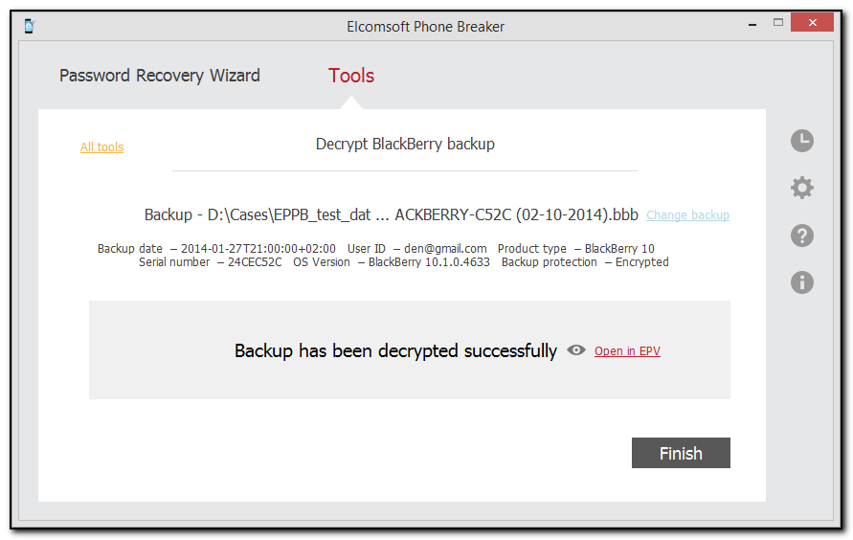853x540 pixels.
Task: Select the Tools tab
Action: 351,76
